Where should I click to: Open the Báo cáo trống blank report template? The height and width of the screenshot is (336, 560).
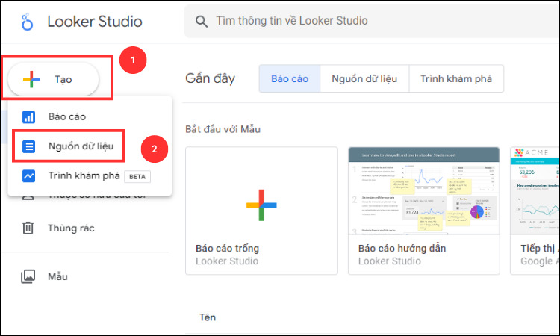tap(261, 211)
